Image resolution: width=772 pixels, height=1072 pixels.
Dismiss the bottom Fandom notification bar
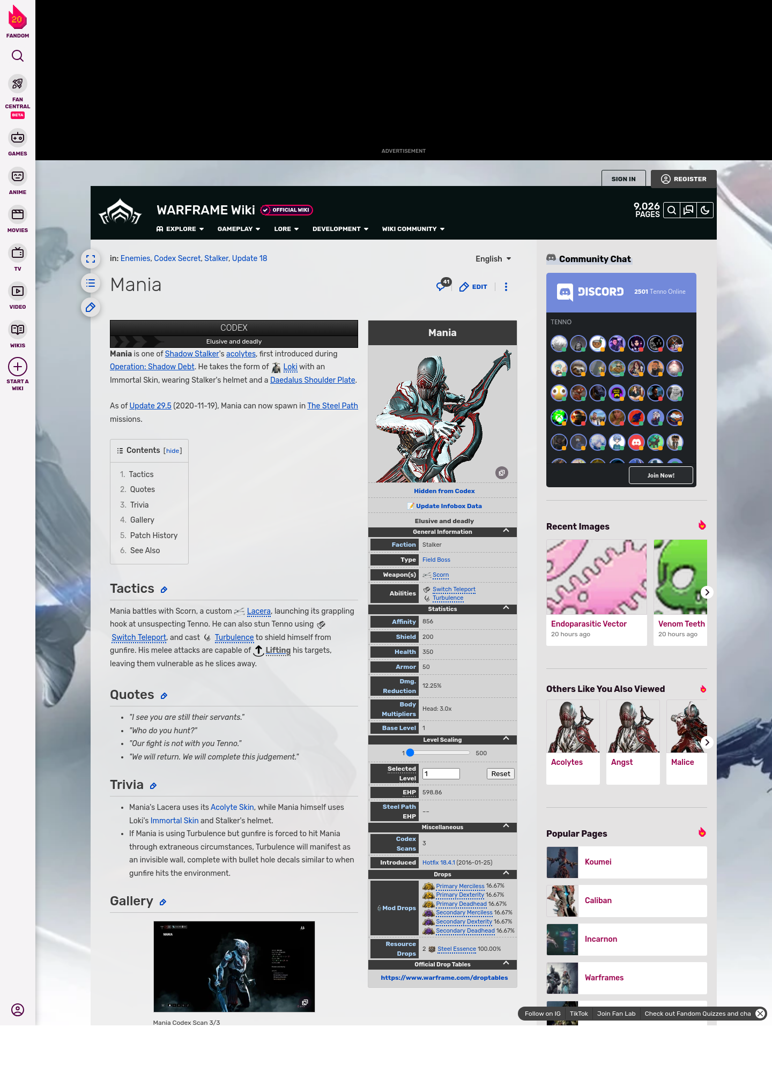[760, 1014]
